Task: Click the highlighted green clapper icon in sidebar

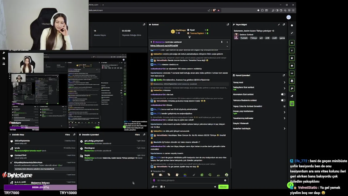Action: coord(292,103)
